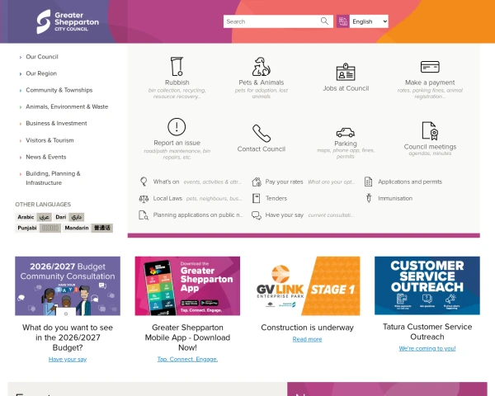This screenshot has height=396, width=495.
Task: Open News & Events menu item
Action: (46, 157)
